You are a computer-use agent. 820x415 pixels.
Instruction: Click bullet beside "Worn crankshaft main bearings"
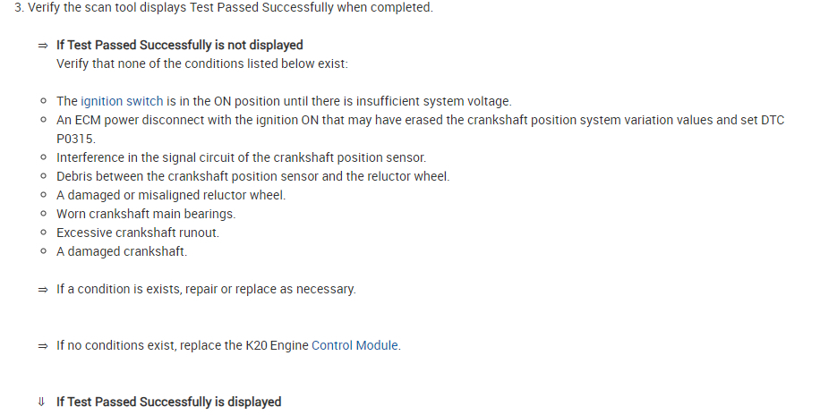click(x=44, y=214)
